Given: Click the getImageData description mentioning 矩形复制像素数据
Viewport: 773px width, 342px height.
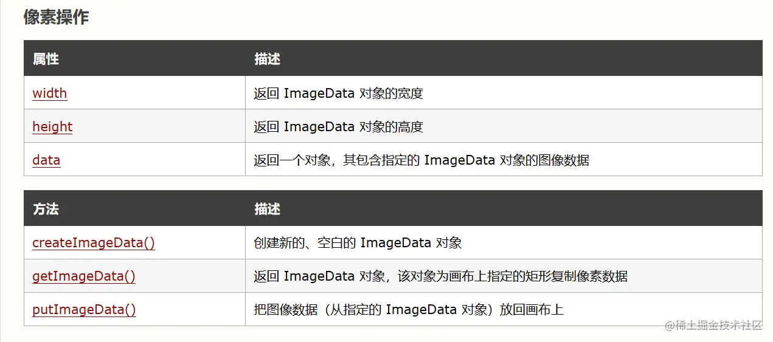Looking at the screenshot, I should (440, 276).
